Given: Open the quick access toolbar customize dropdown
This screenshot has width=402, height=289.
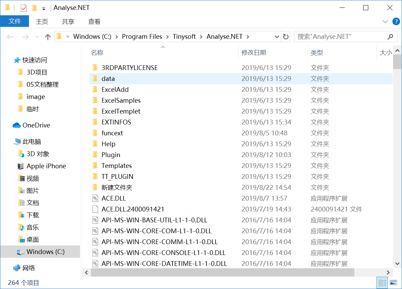Looking at the screenshot, I should pos(44,9).
